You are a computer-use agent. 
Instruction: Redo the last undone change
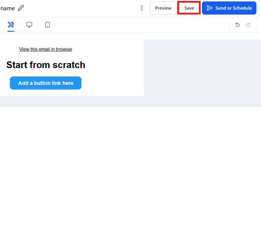pos(248,25)
